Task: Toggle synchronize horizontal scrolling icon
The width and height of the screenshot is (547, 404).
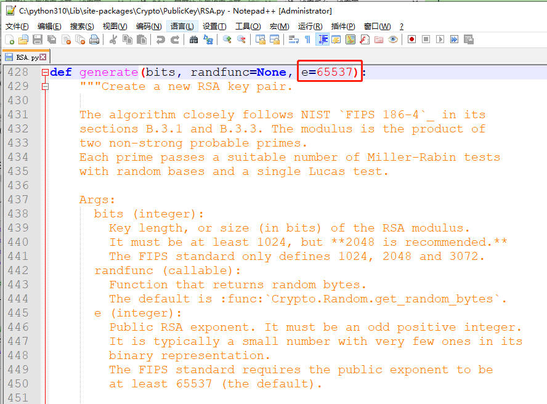Action: point(275,40)
